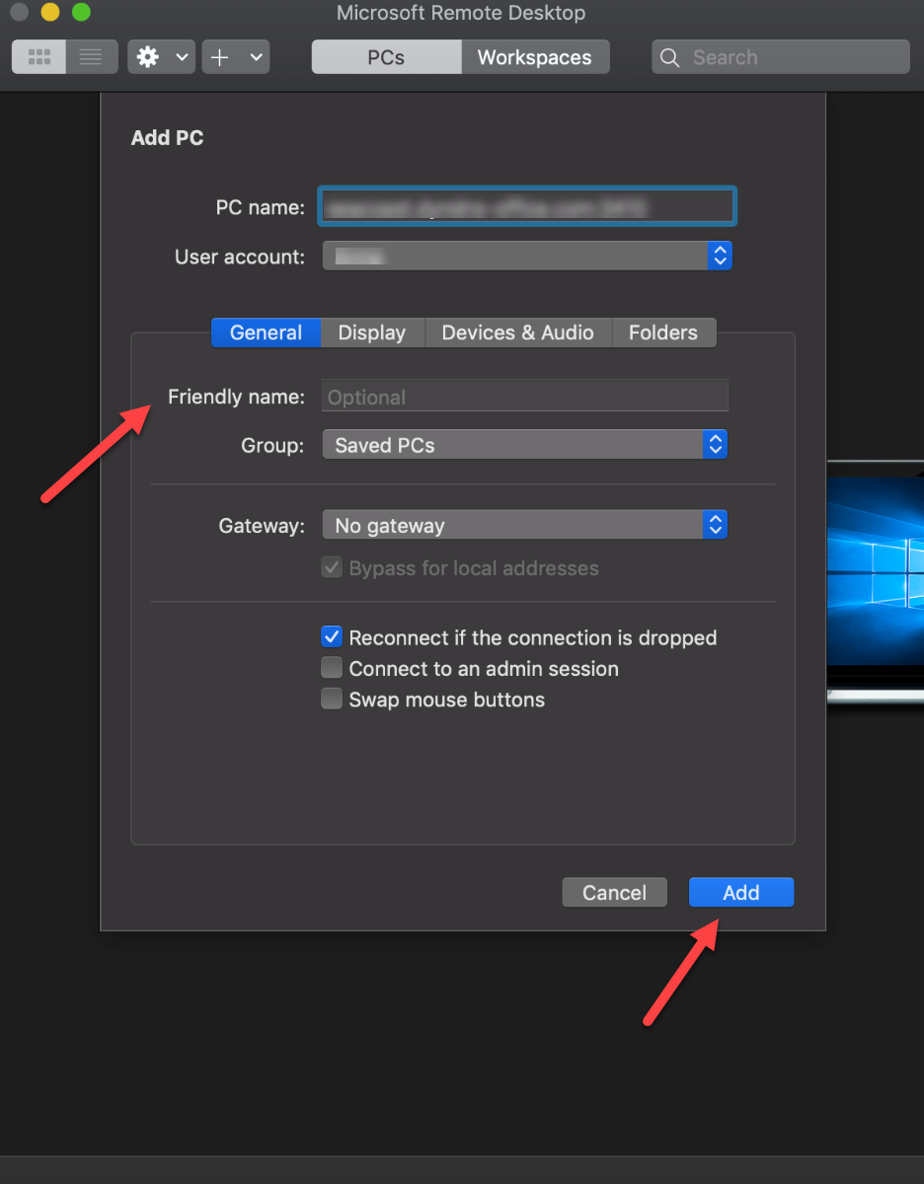
Task: Uncheck Reconnect if the connection is dropped
Action: 332,637
